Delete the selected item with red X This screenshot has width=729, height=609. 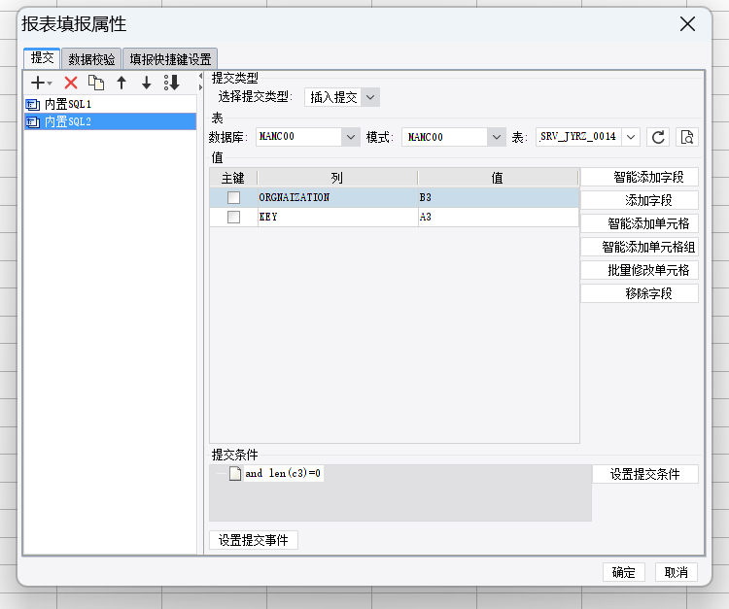71,83
